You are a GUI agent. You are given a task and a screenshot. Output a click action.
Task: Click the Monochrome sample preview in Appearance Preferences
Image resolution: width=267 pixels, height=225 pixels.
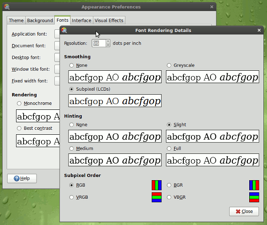[x=38, y=116]
